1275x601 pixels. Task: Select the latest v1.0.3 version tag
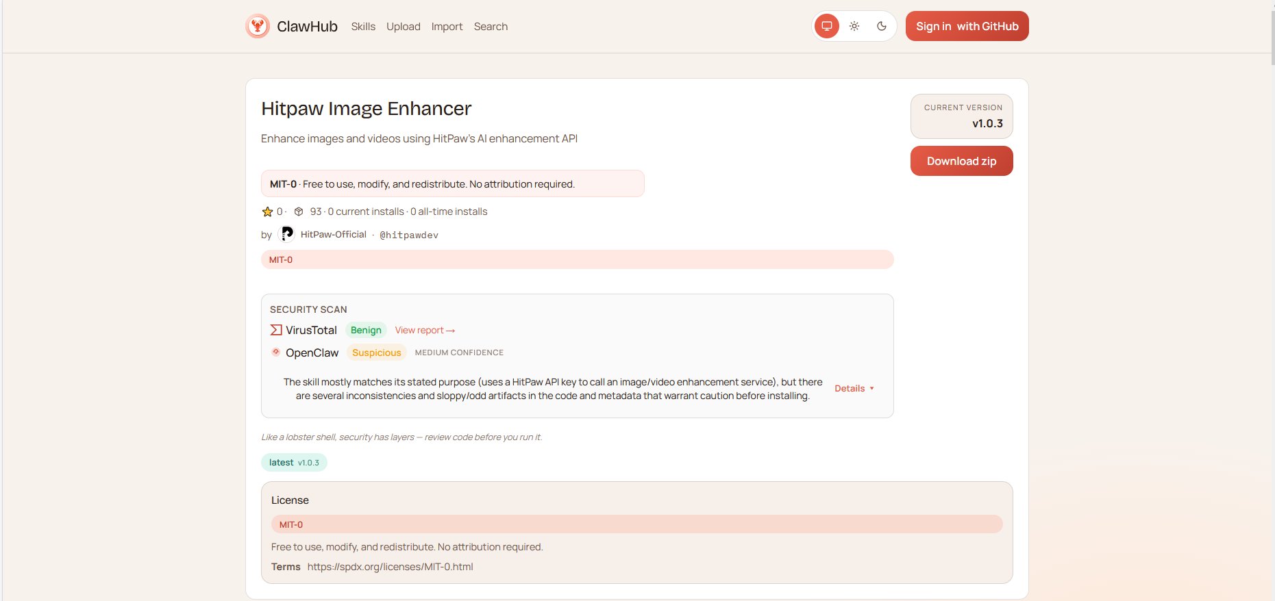(x=294, y=463)
